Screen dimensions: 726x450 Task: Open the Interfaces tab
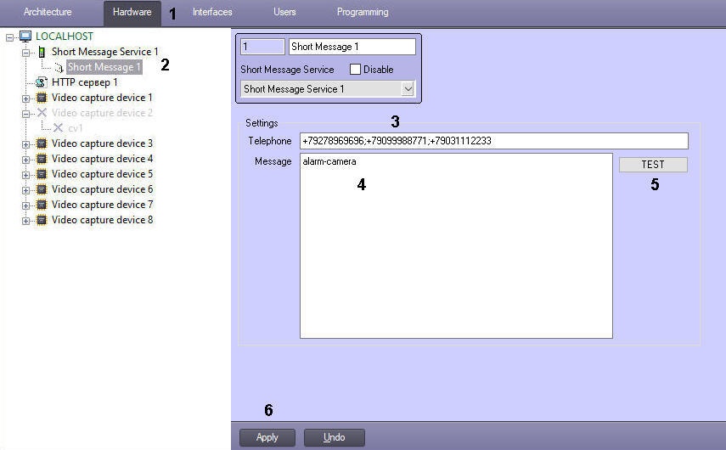coord(212,12)
